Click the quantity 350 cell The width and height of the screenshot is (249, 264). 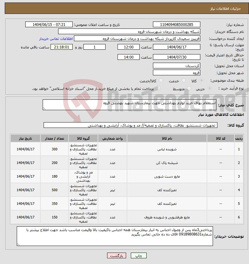(x=54, y=204)
